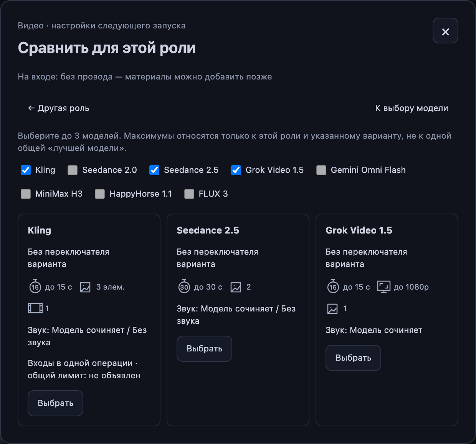Click the Выберите до 3 моделей hint
This screenshot has width=476, height=444.
point(235,142)
